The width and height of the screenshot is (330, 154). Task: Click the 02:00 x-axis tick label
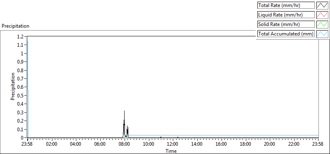[52, 144]
